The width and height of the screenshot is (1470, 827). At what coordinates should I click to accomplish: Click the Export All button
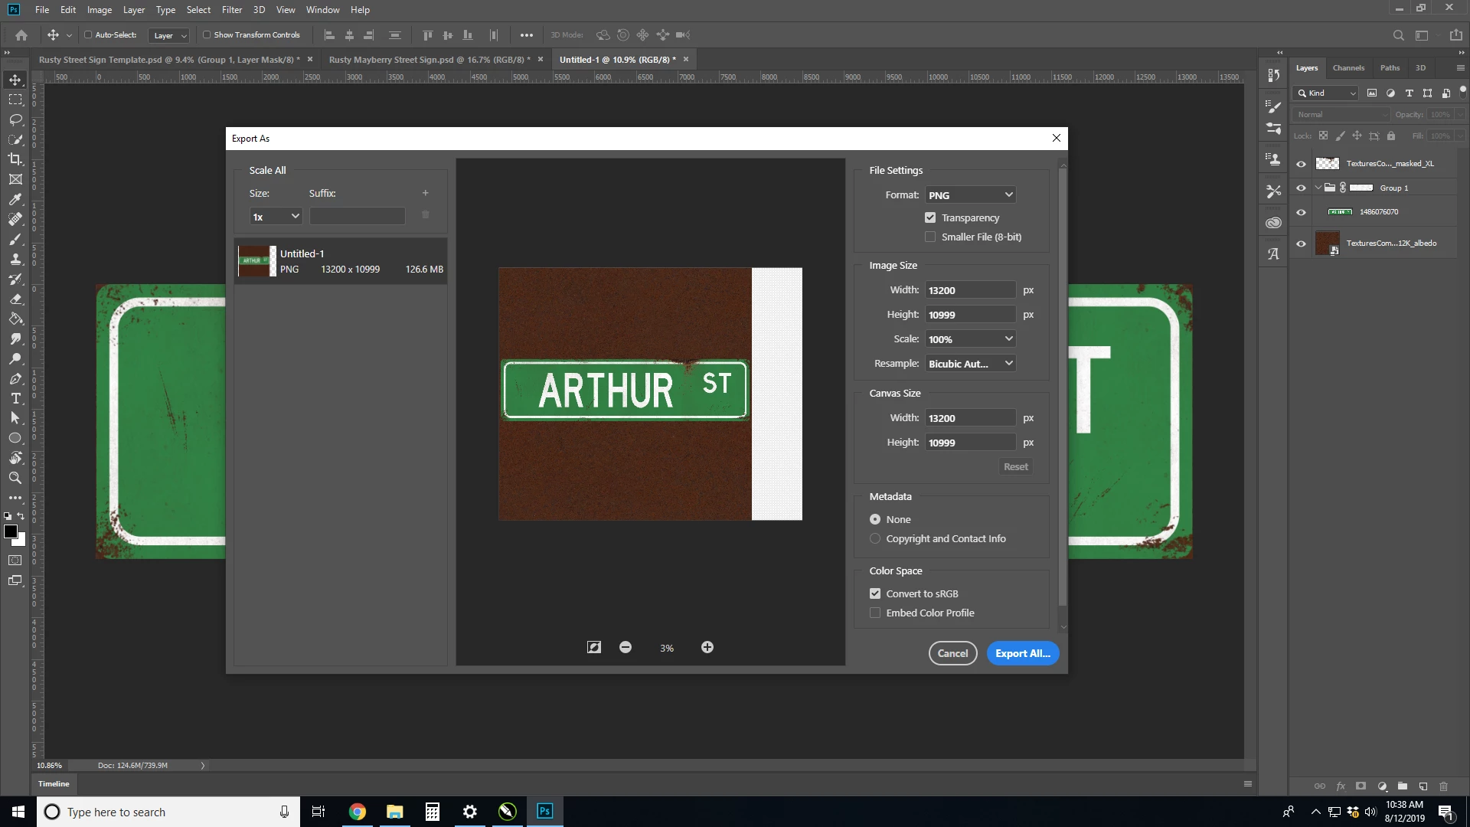pyautogui.click(x=1022, y=653)
